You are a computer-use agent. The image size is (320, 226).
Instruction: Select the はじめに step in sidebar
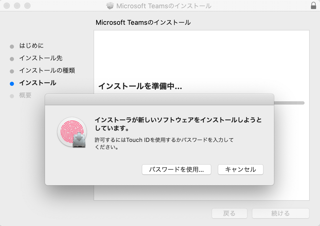pyautogui.click(x=32, y=46)
